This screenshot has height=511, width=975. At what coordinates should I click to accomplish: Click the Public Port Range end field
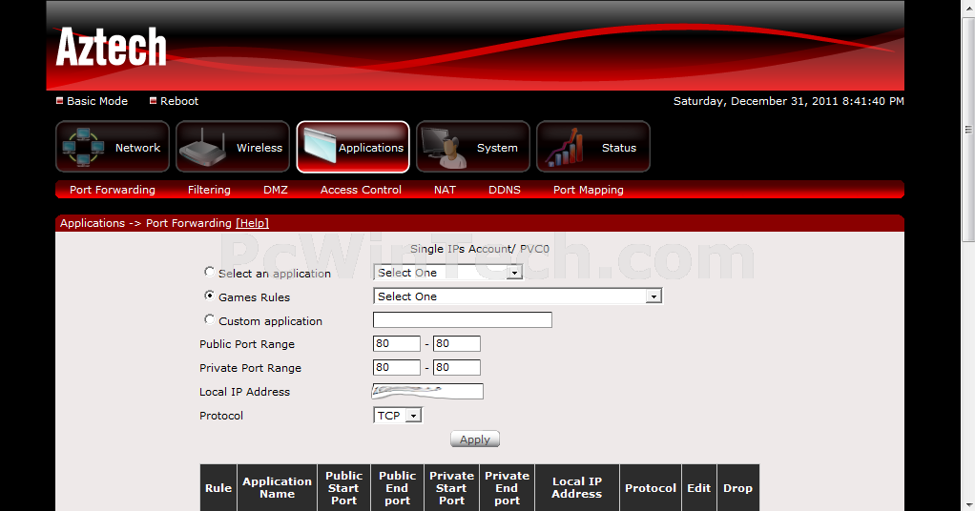456,344
